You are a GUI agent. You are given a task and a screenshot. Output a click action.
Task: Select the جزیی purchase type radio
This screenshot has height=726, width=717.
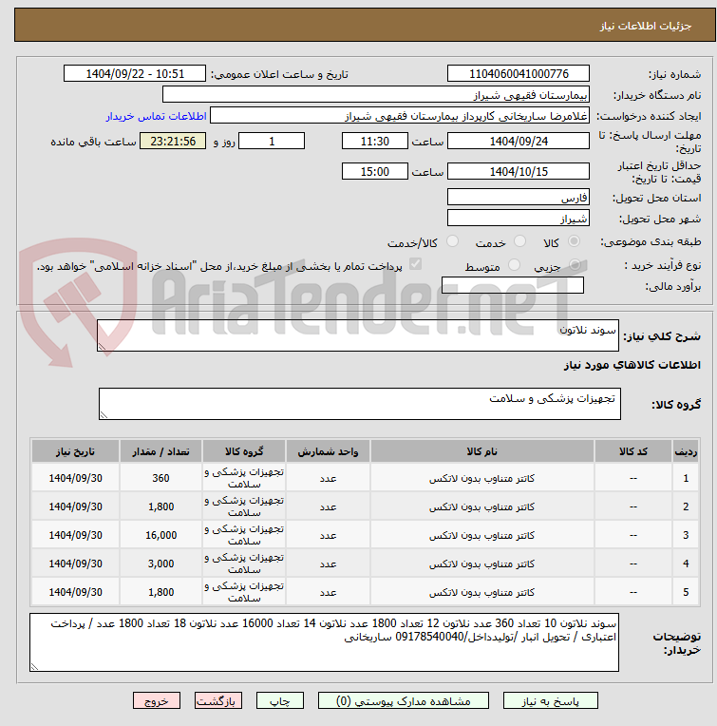pyautogui.click(x=575, y=265)
